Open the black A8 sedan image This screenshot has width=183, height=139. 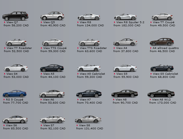(x=125, y=93)
